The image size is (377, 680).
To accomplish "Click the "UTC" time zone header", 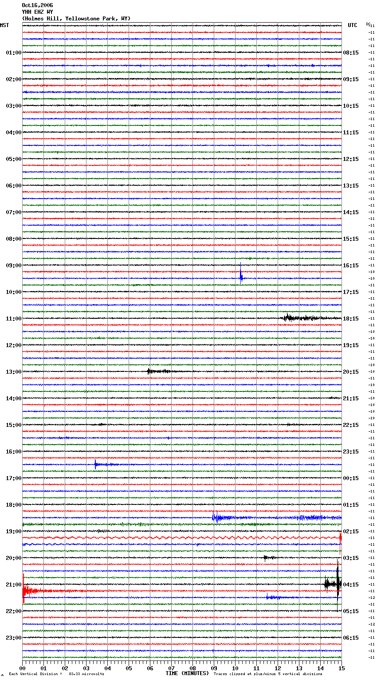I will click(353, 25).
